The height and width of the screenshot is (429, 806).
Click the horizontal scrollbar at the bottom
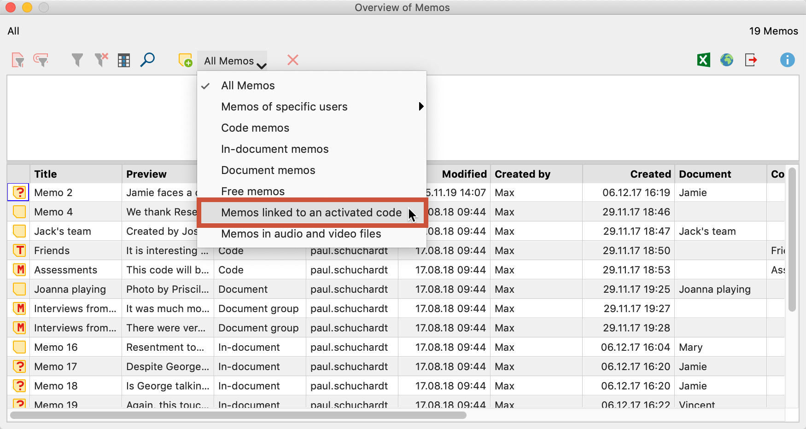click(238, 415)
